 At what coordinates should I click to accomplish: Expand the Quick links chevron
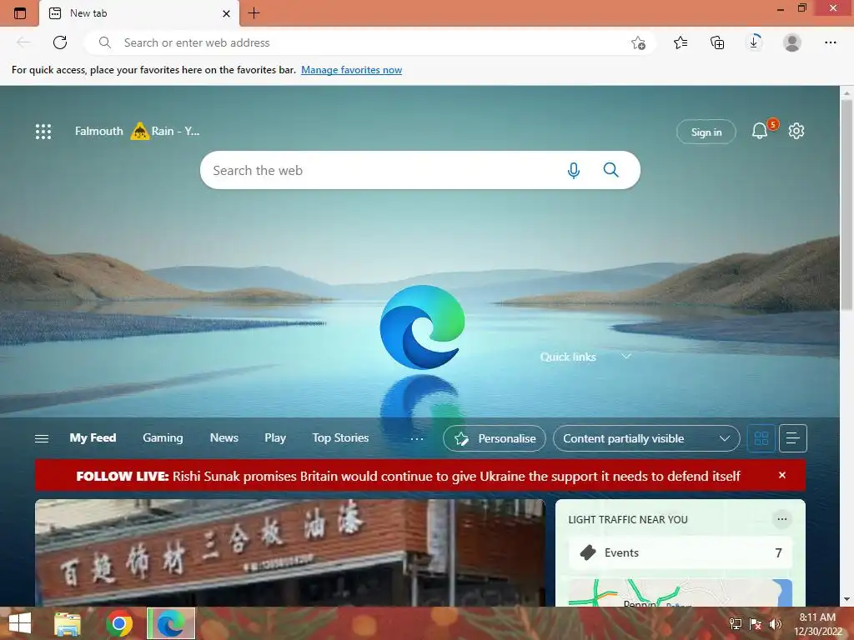[x=626, y=357]
